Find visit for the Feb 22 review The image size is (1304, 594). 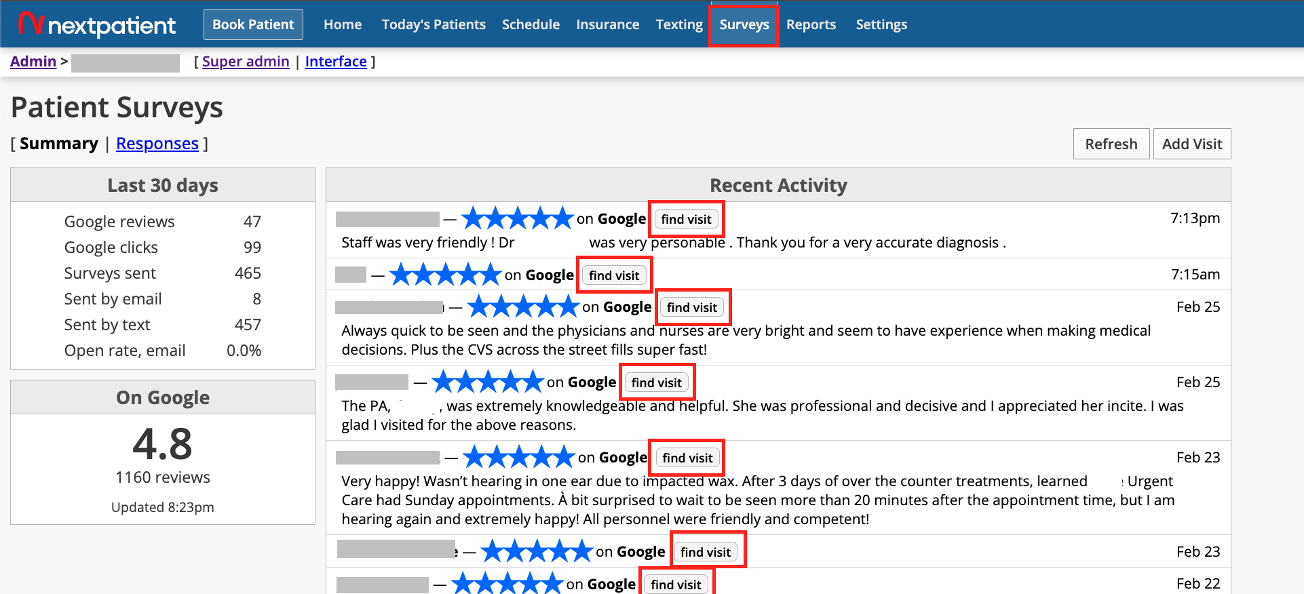click(x=676, y=585)
